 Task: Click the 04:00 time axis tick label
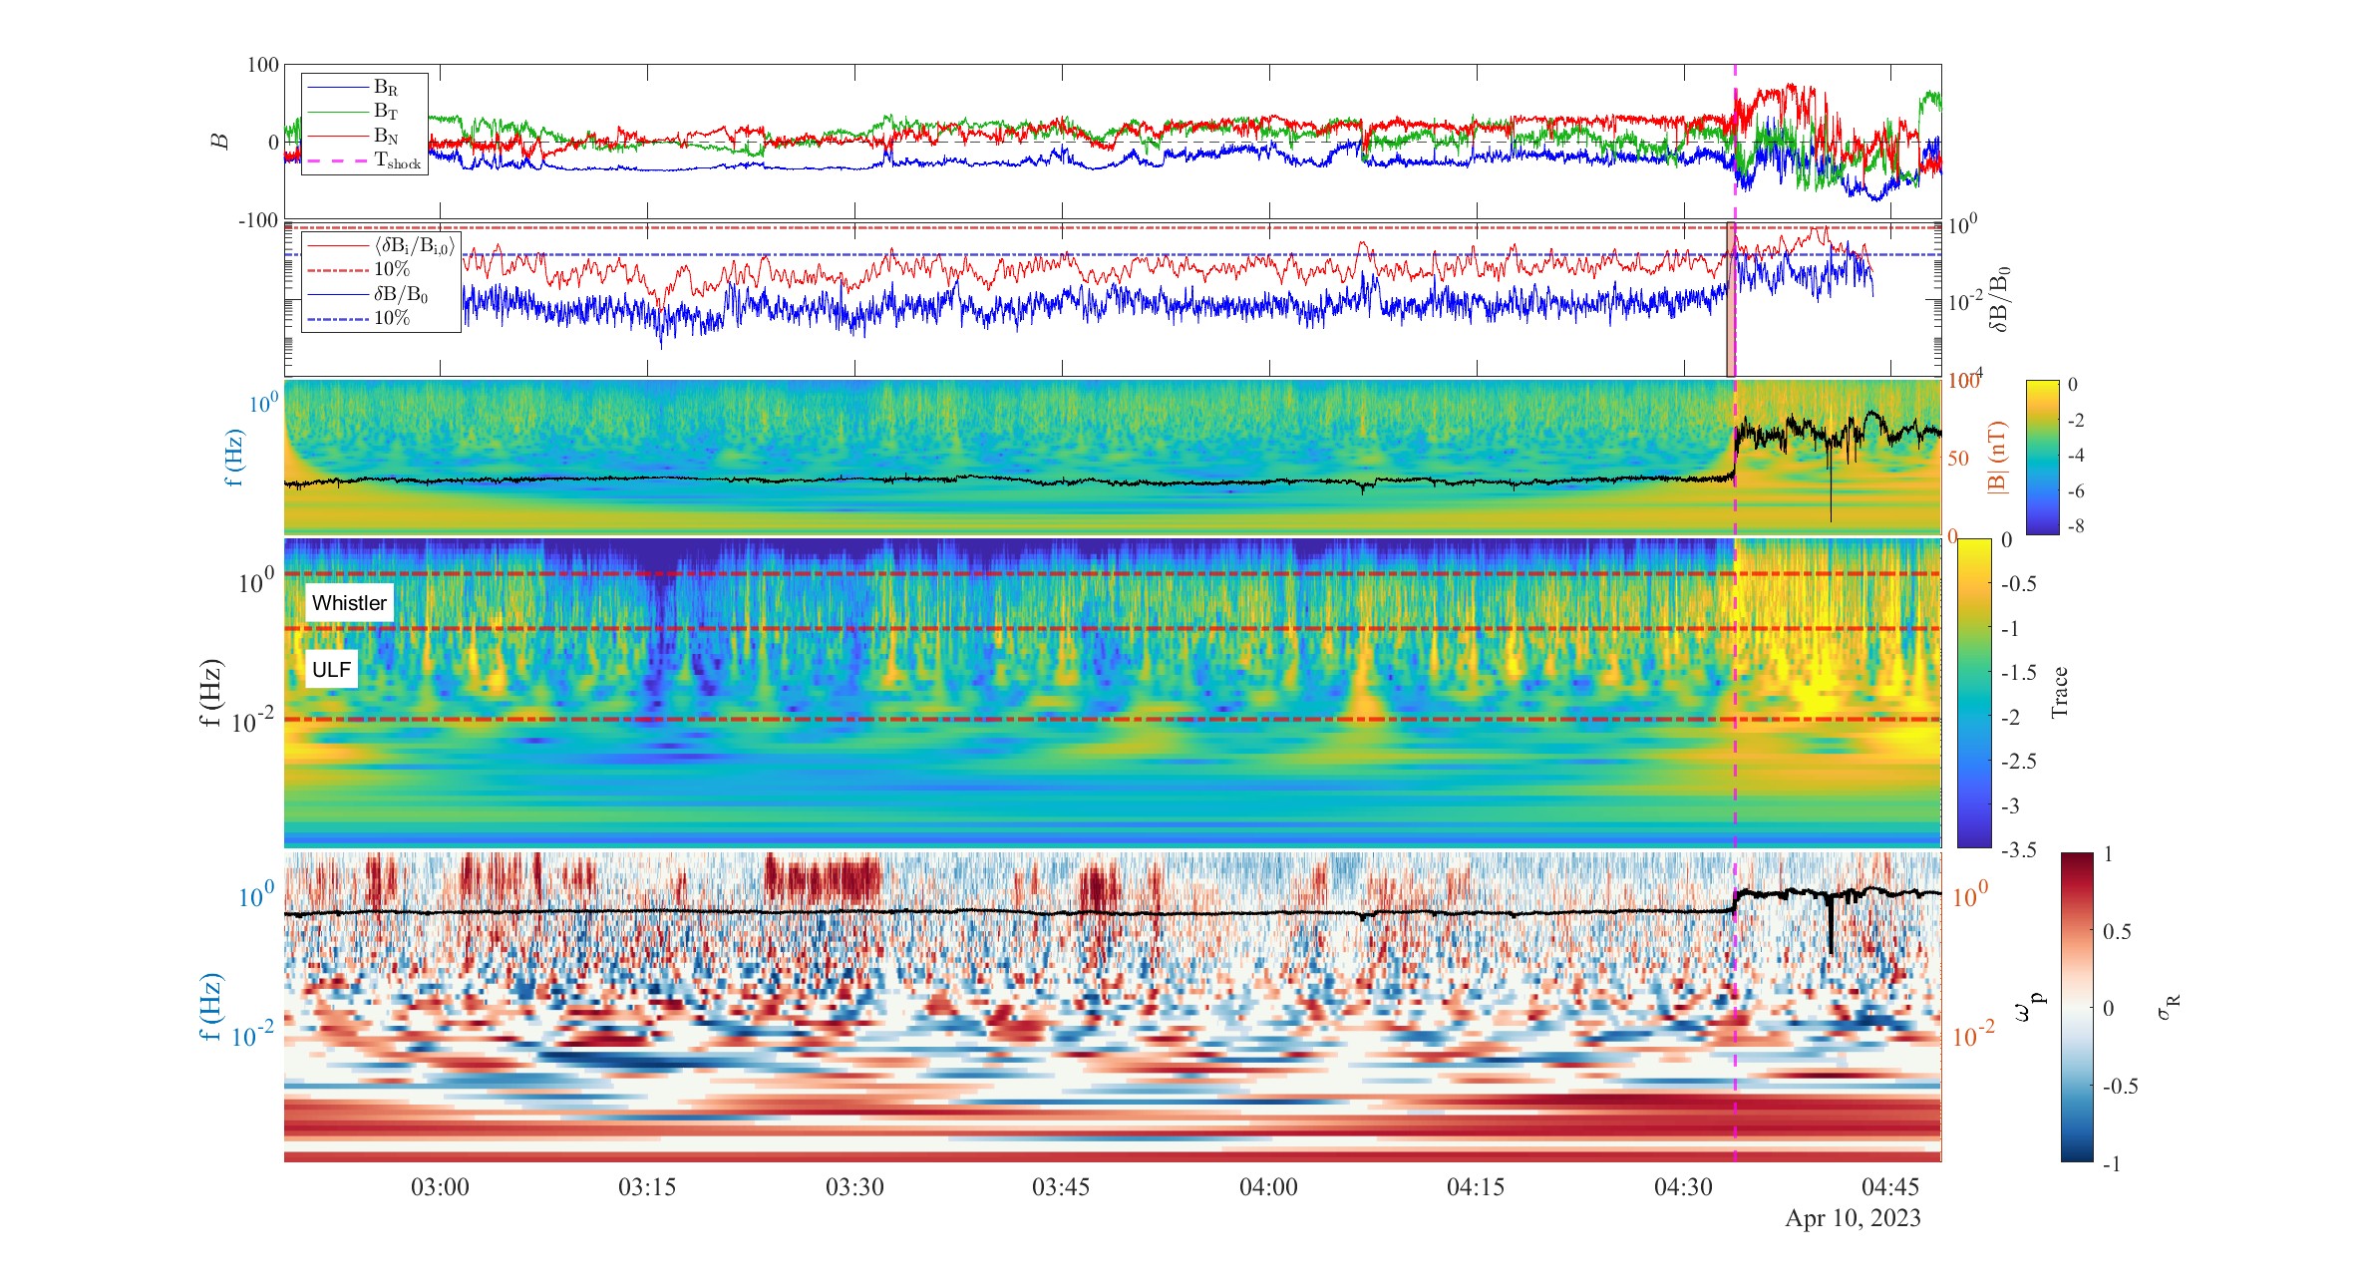point(1268,1187)
